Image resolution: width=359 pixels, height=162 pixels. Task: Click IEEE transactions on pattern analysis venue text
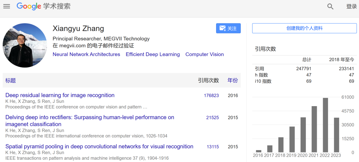point(87,158)
